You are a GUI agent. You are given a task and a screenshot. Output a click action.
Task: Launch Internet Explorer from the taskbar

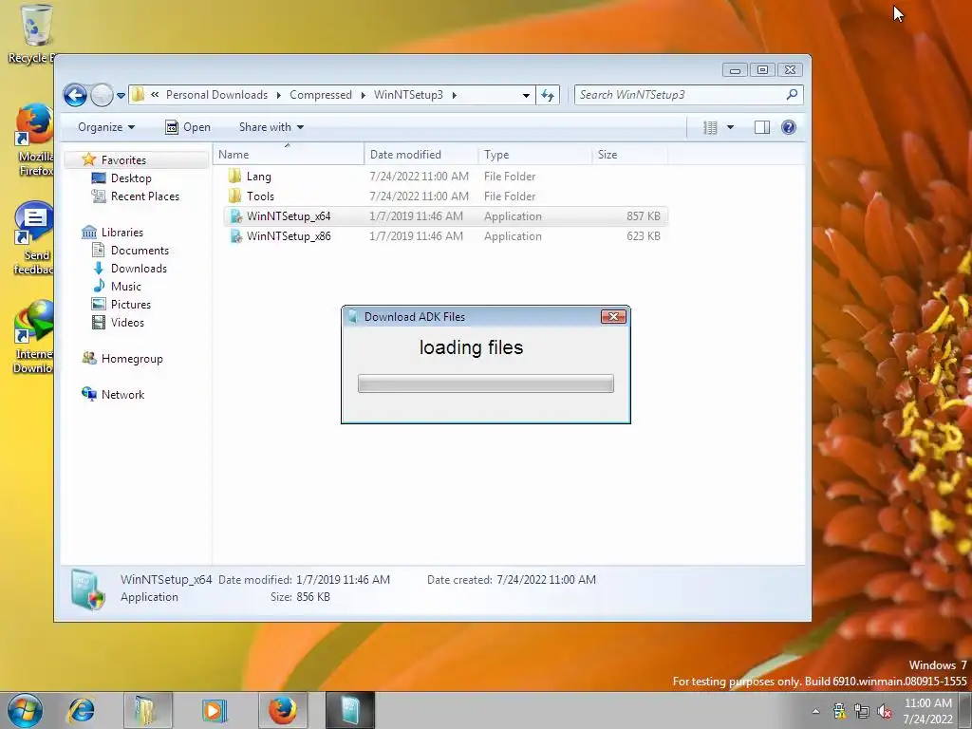click(x=82, y=710)
